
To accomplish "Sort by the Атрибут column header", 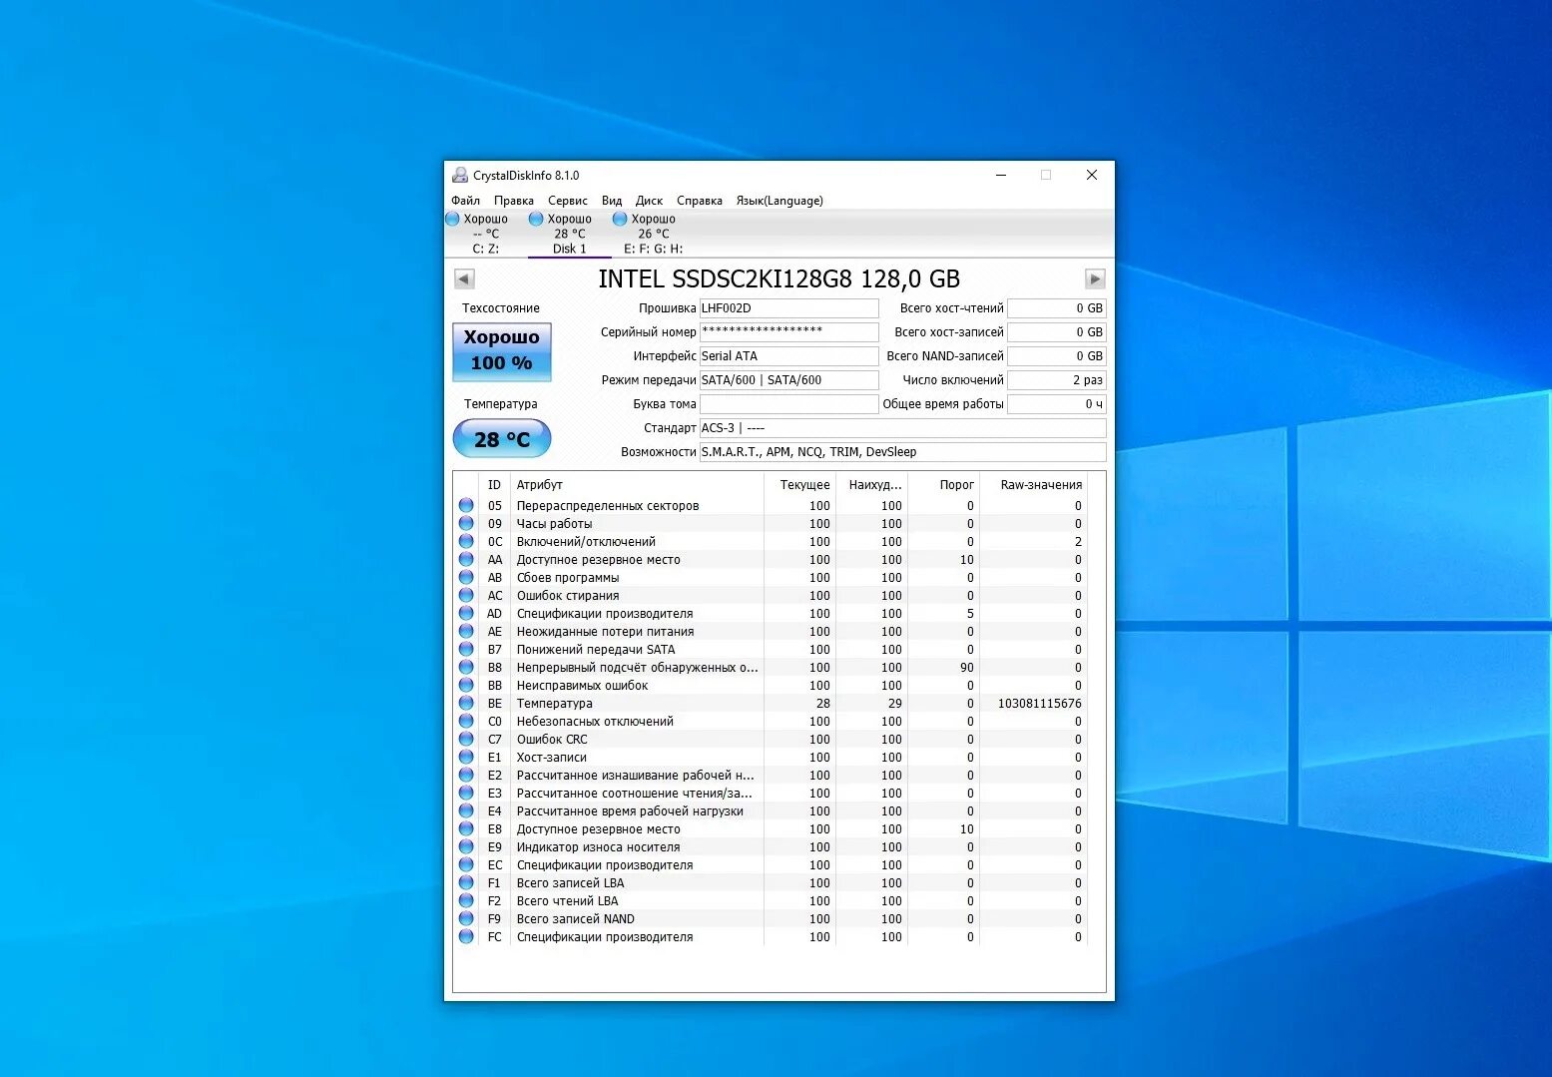I will pyautogui.click(x=637, y=485).
